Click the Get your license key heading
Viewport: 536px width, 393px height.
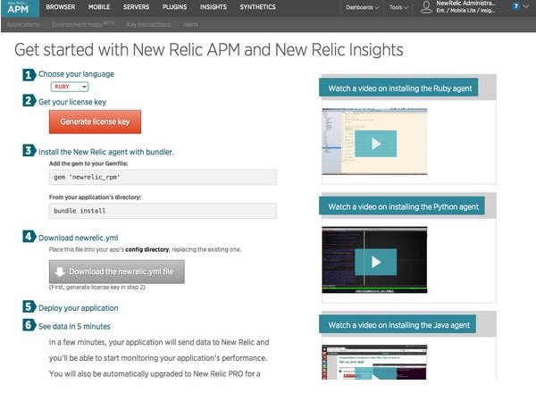coord(72,102)
